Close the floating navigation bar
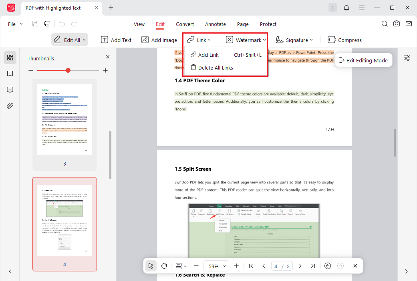The height and width of the screenshot is (281, 417). click(355, 266)
